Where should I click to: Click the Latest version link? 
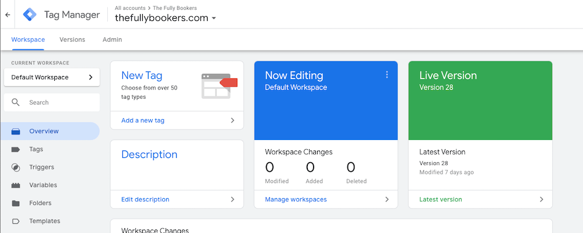click(x=441, y=199)
